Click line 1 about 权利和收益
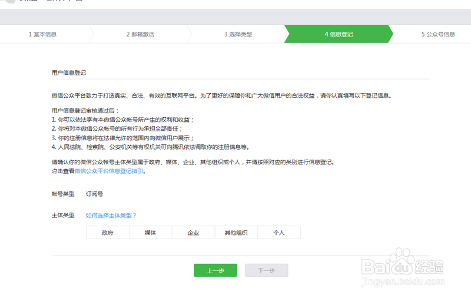 122,120
